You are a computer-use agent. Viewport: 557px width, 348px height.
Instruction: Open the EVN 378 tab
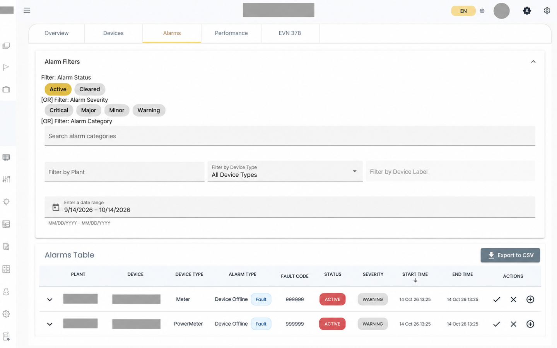[290, 33]
